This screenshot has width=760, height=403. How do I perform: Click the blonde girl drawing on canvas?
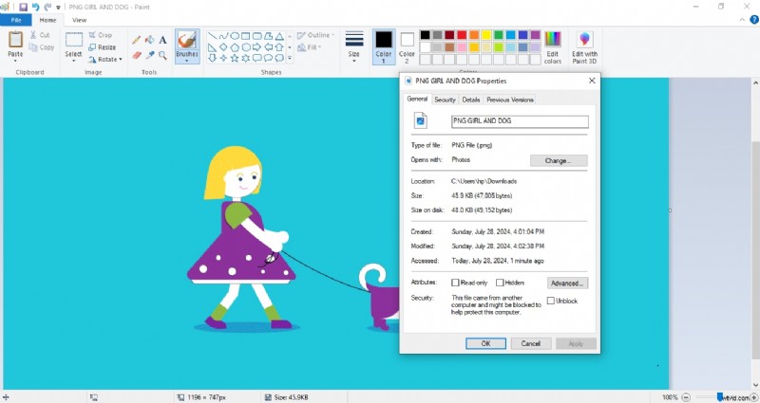click(x=241, y=237)
